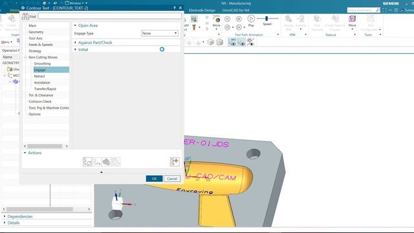
Task: Click the More icon with the colored sphere
Action: pos(216,19)
